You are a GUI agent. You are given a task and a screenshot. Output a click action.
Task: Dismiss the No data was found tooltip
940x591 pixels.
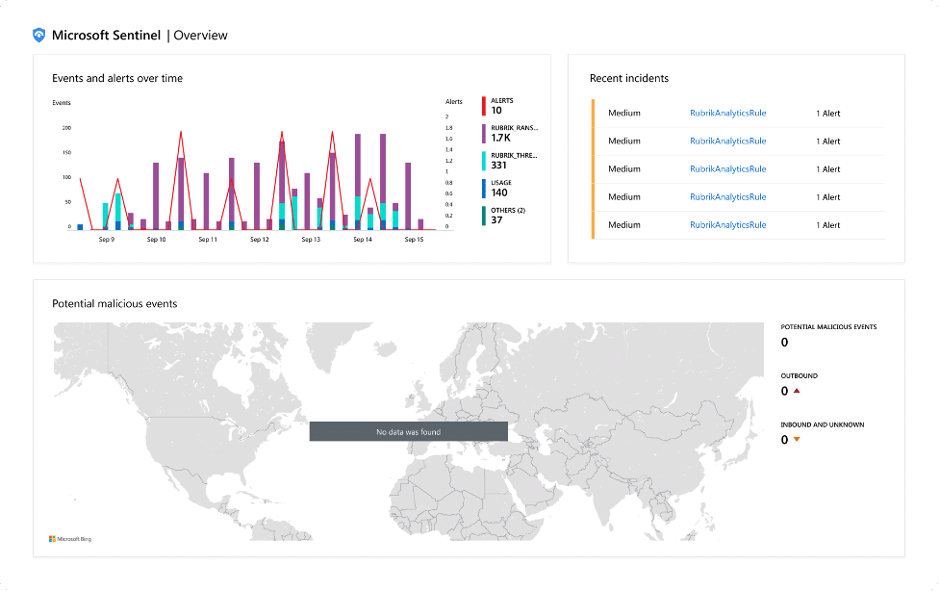pos(408,431)
